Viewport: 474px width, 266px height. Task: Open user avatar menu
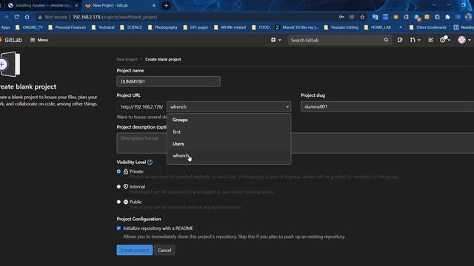pos(464,40)
